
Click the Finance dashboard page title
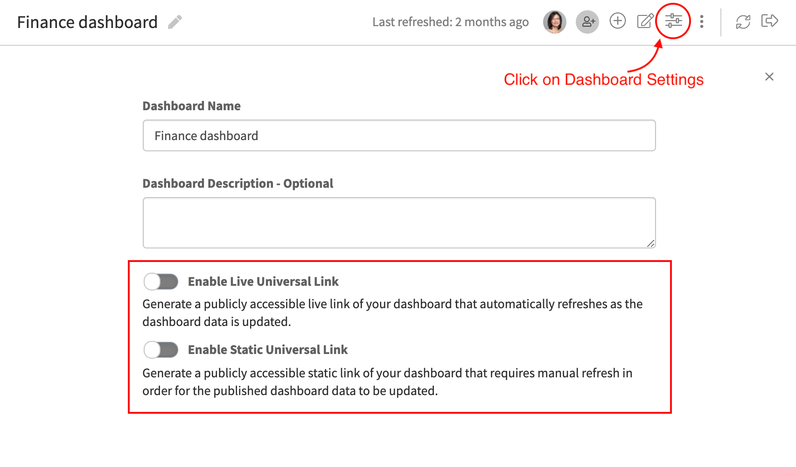tap(87, 22)
